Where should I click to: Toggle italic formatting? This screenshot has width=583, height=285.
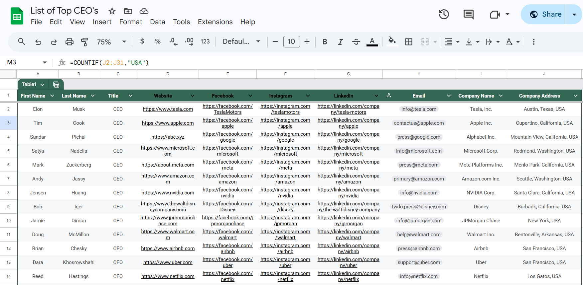(340, 42)
